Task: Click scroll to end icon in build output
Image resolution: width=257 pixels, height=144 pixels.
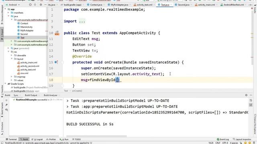Action: (251, 105)
